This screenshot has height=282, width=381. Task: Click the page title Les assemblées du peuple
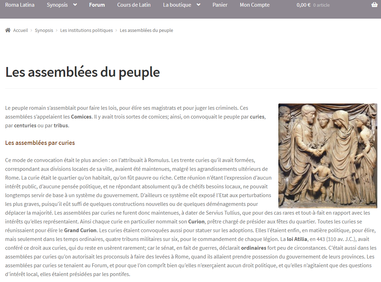coord(83,72)
